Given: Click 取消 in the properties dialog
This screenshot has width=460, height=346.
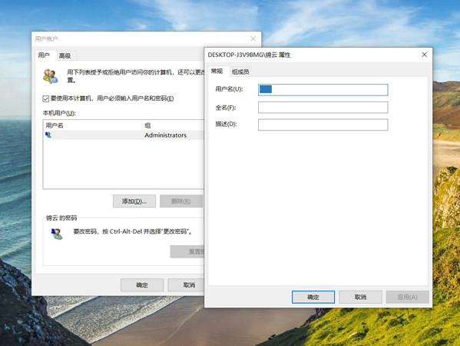Looking at the screenshot, I should click(360, 298).
